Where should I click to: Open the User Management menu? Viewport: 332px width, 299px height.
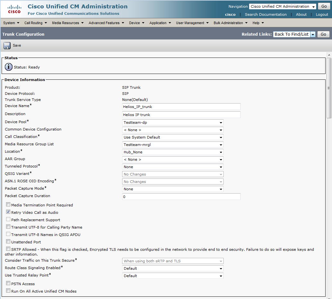coord(192,23)
